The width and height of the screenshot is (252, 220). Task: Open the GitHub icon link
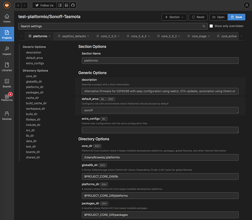point(73,5)
